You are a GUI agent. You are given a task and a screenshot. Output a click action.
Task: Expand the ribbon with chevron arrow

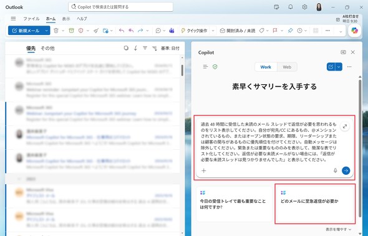341,31
